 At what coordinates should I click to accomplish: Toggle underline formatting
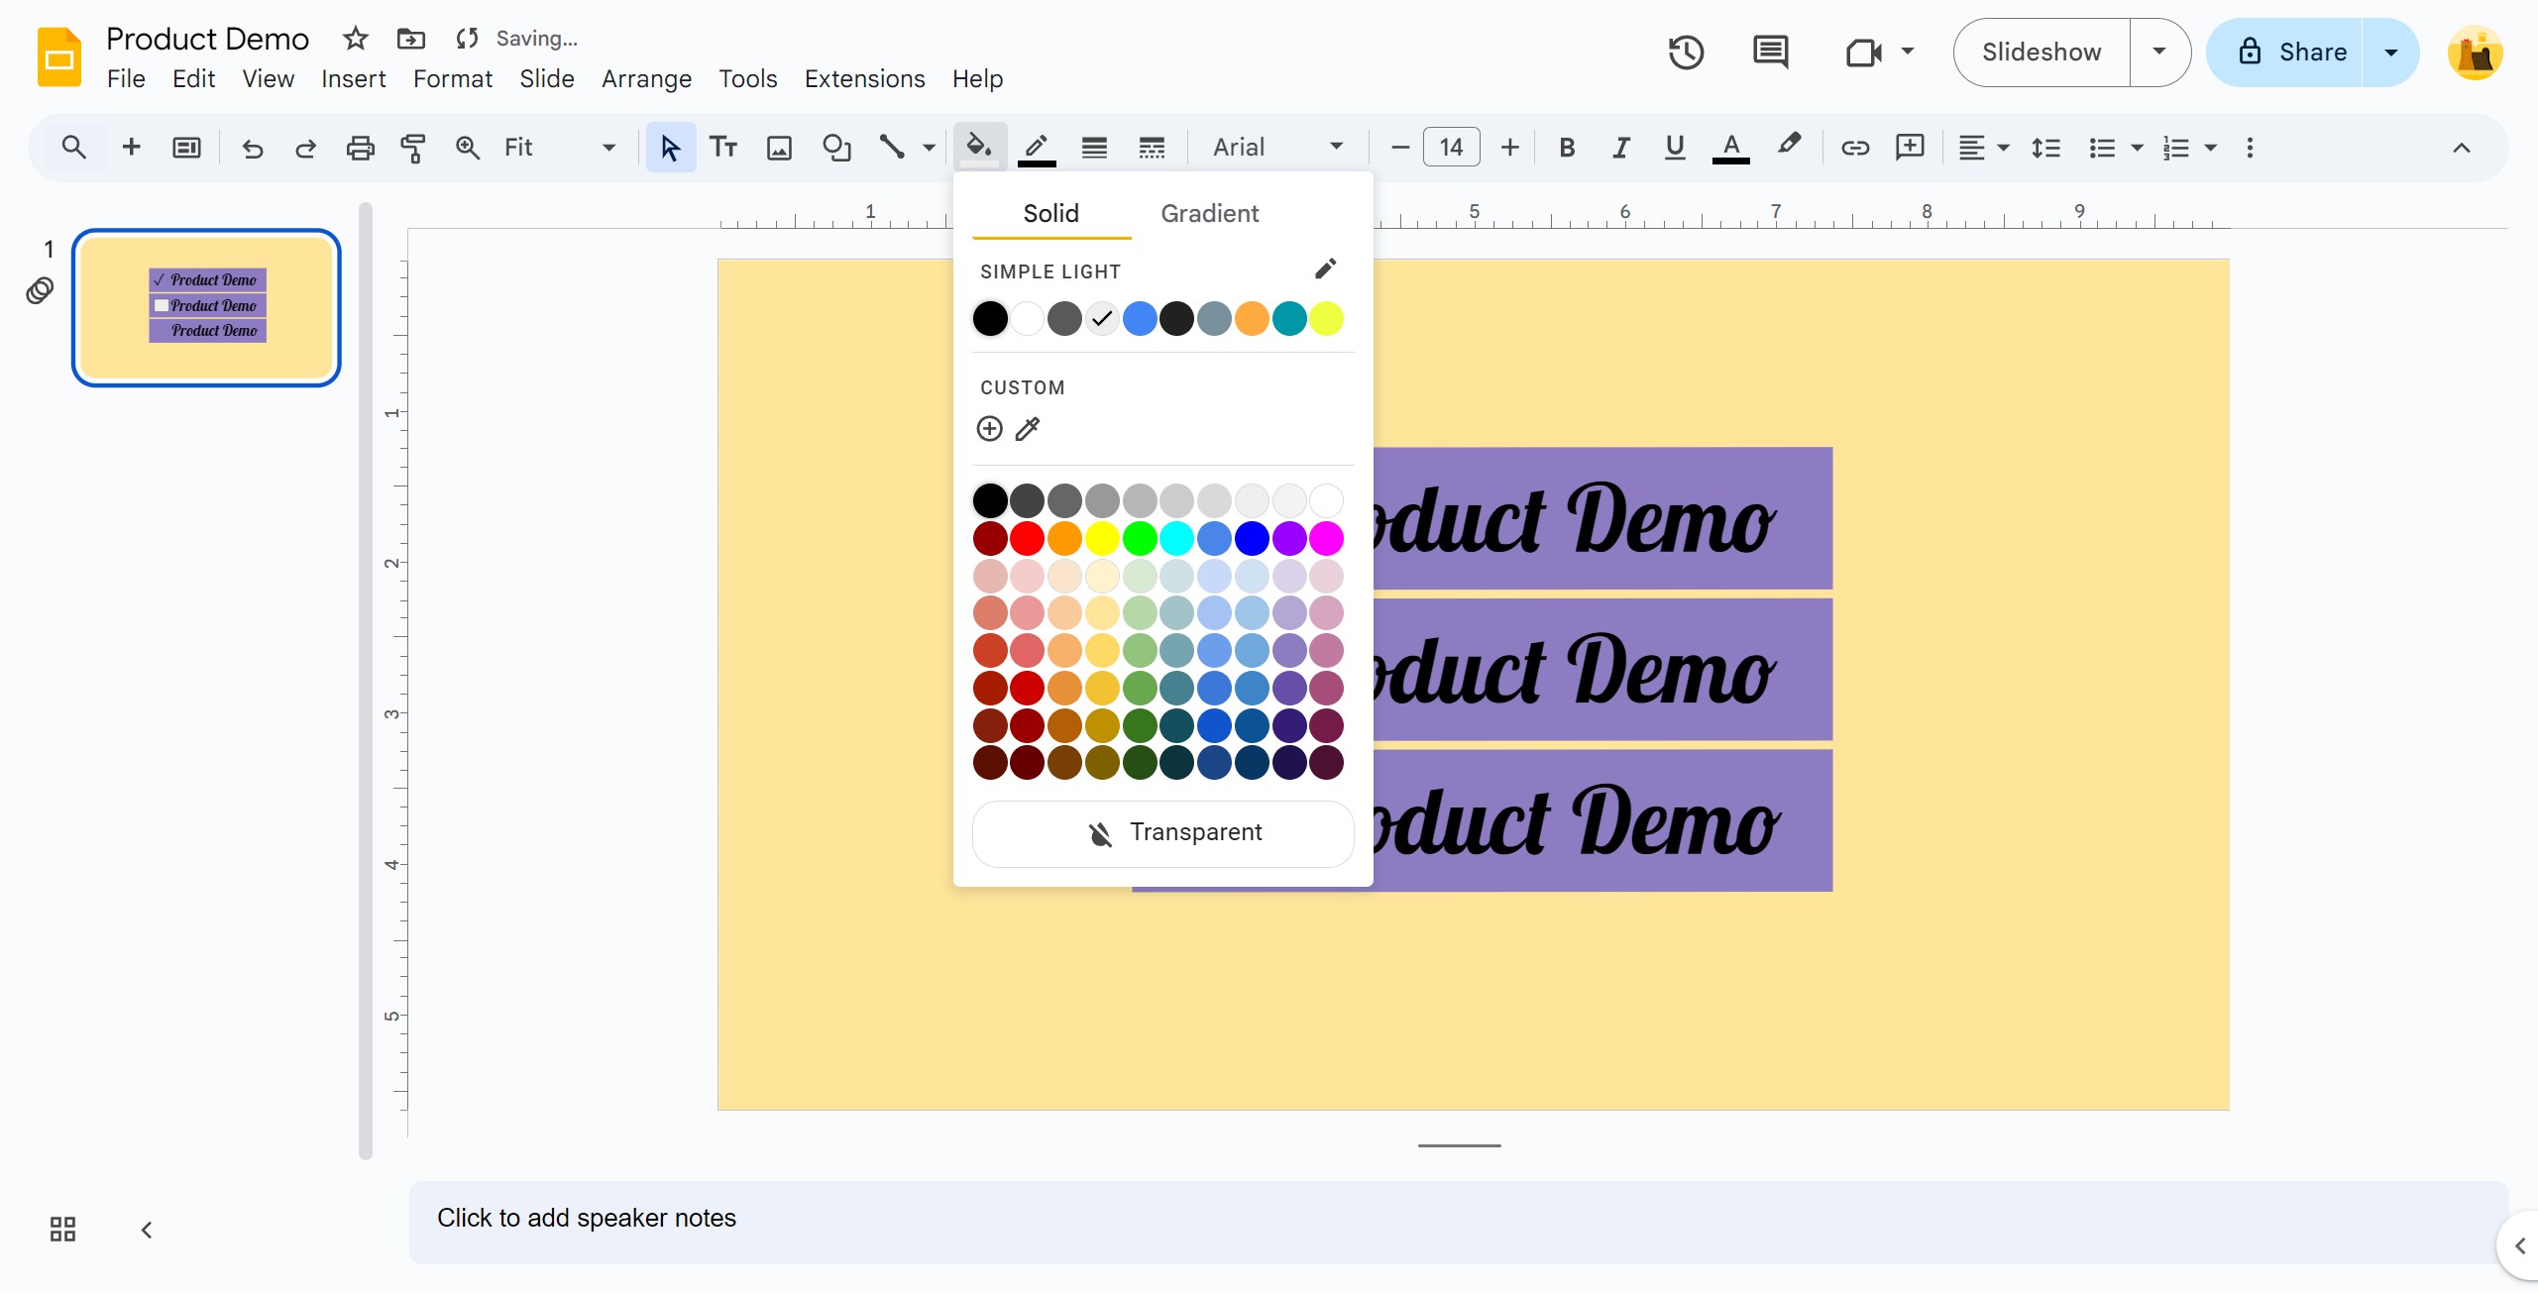(x=1675, y=149)
